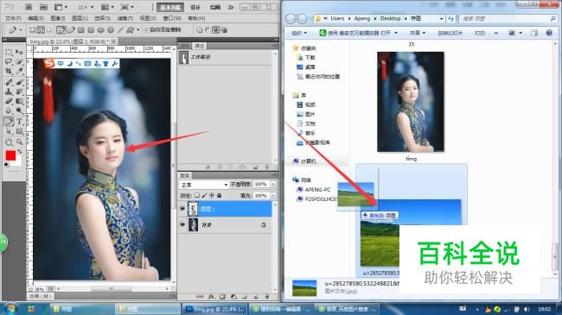Select the Zoom magnifier tool

pos(19,142)
